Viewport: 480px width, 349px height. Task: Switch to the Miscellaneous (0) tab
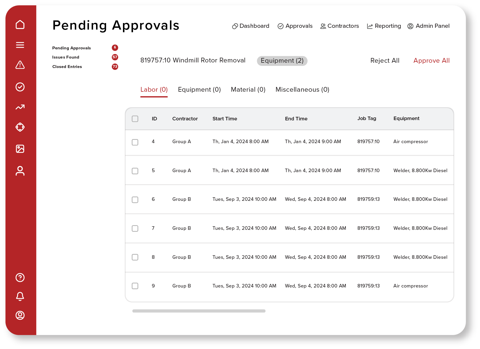[x=302, y=90]
